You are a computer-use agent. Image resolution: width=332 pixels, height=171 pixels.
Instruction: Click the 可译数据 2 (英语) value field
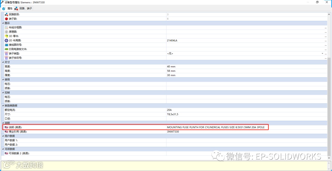[x=247, y=154]
